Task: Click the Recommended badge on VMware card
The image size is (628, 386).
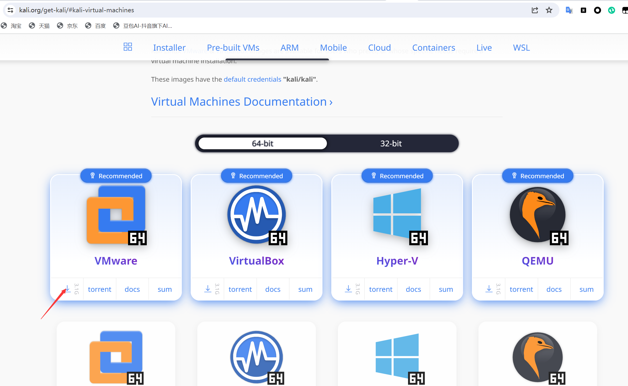Action: (x=116, y=176)
